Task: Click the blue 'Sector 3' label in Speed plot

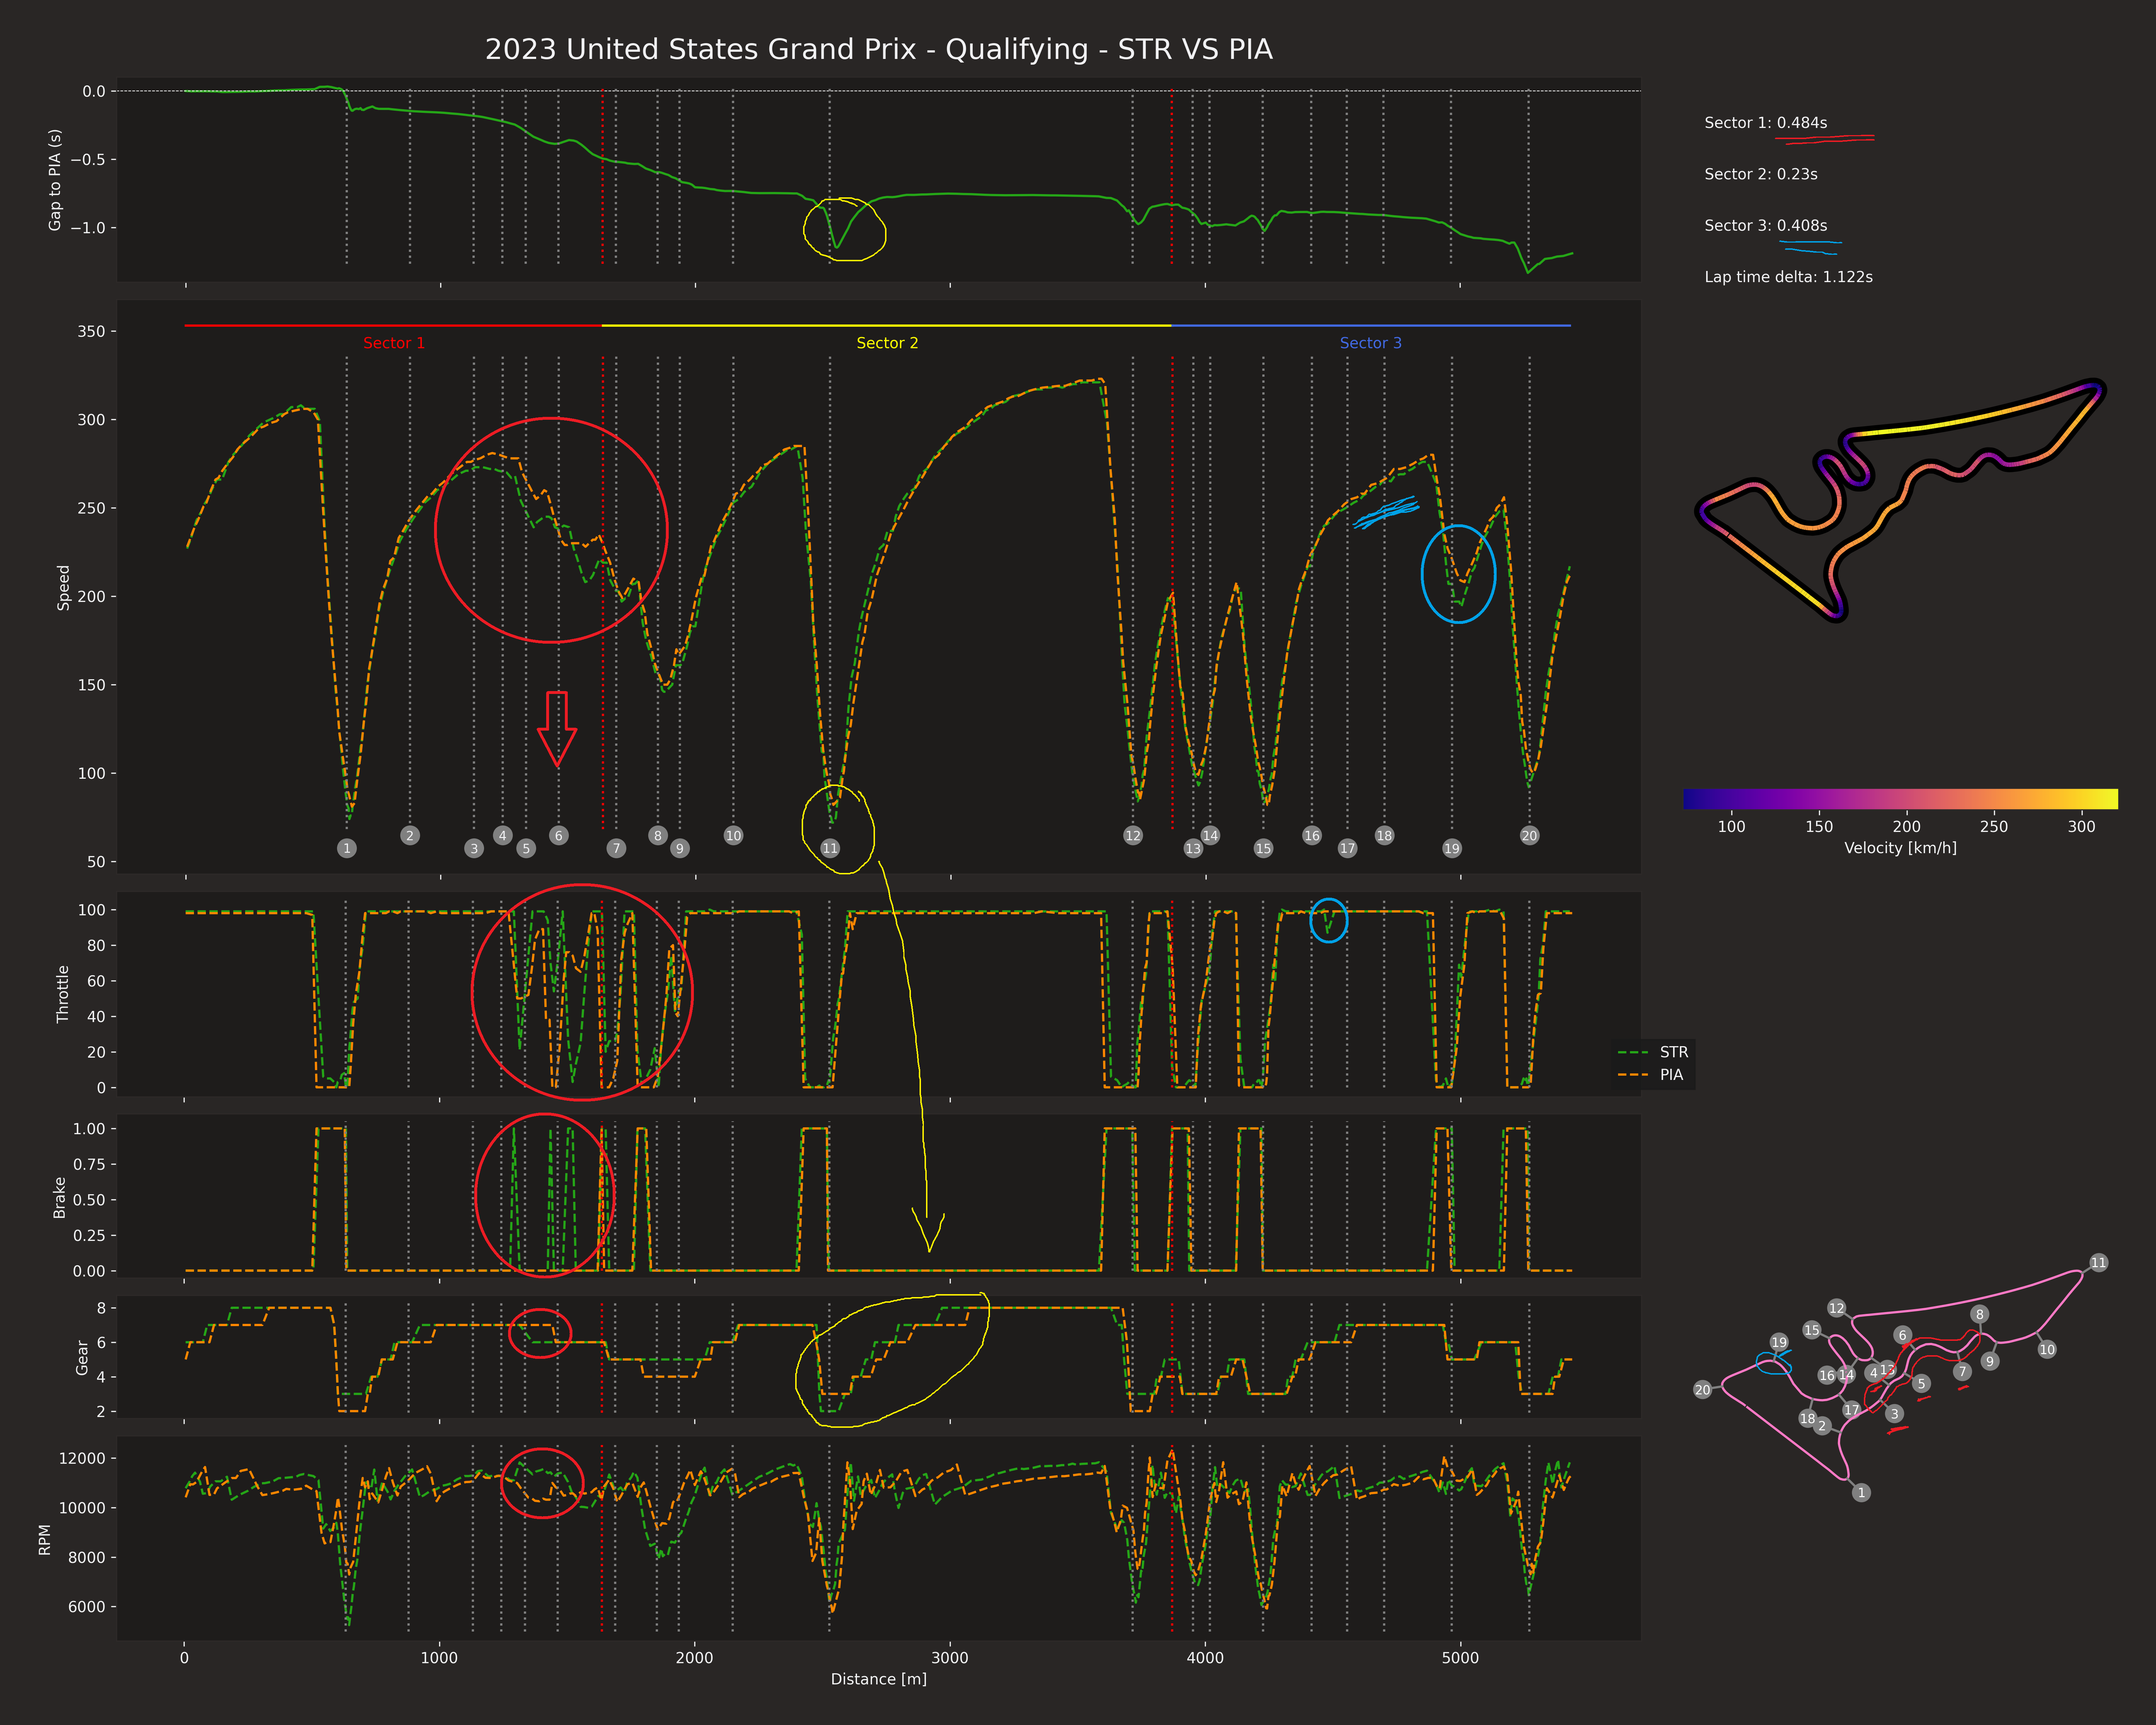Action: click(x=1370, y=343)
